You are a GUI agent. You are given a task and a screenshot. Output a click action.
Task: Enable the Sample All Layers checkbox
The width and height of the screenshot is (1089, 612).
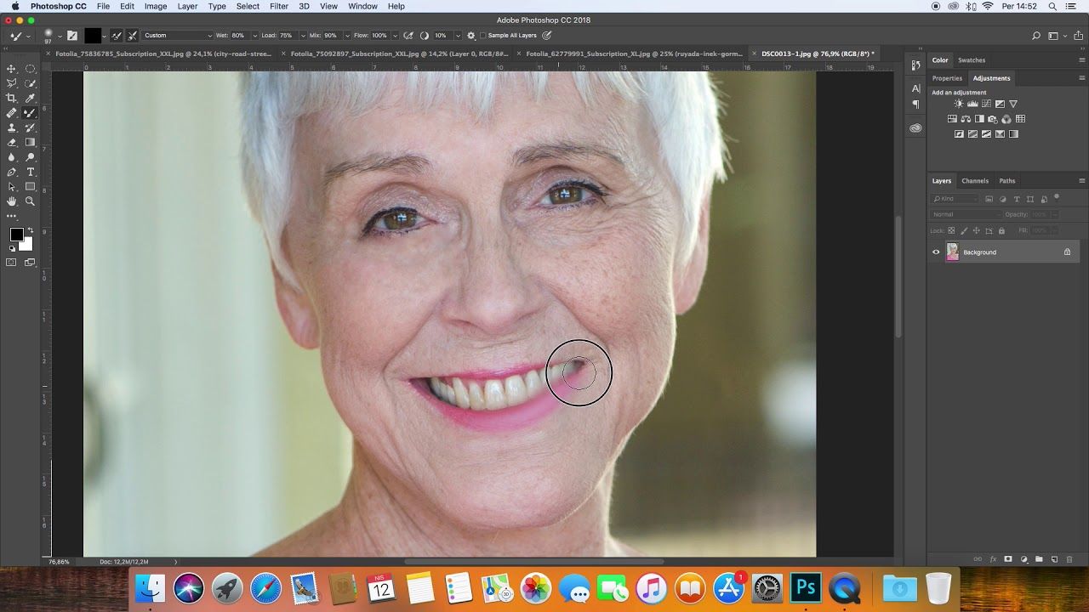pyautogui.click(x=483, y=36)
